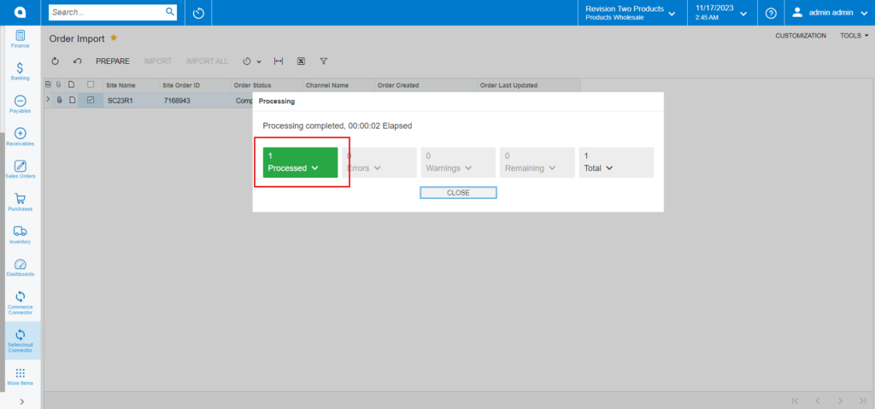Click the search magnifier icon
The width and height of the screenshot is (875, 409).
click(170, 12)
